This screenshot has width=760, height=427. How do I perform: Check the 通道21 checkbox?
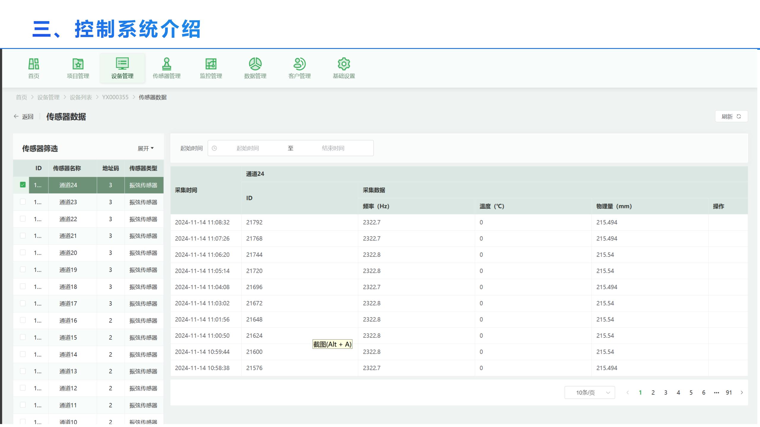click(x=23, y=235)
